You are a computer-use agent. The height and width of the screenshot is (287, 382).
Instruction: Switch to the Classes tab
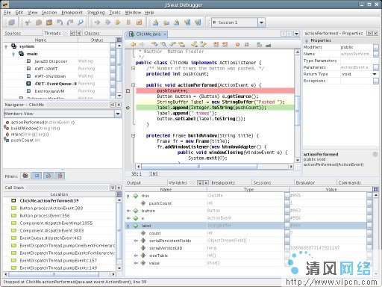[92, 33]
